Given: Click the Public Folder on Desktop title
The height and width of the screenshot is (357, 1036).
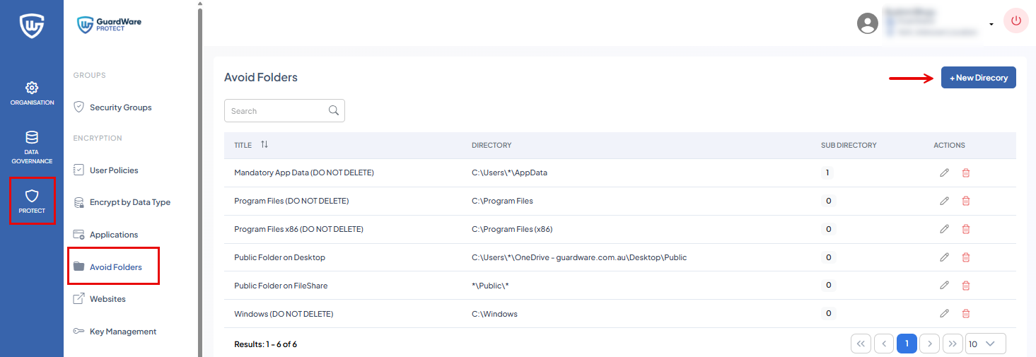Looking at the screenshot, I should [x=279, y=257].
